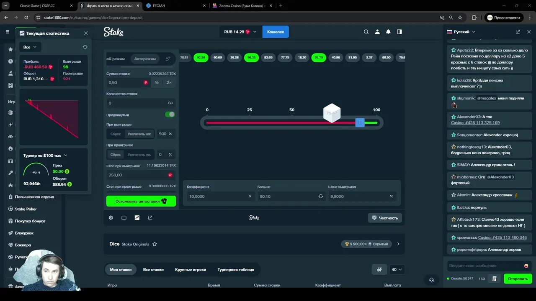Expand Турнир на $100 тыс dropdown

click(46, 156)
